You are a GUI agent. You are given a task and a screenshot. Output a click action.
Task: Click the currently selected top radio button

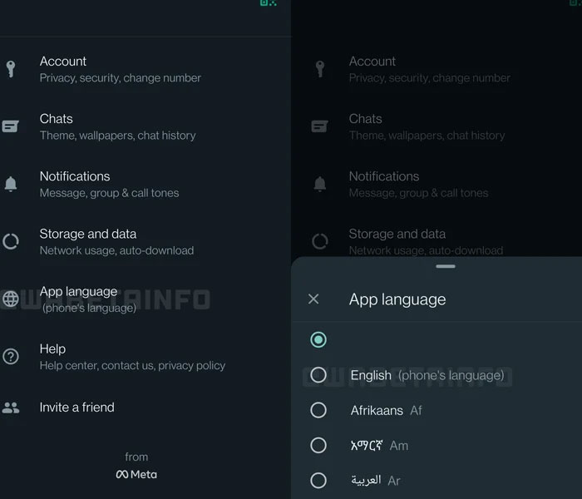pyautogui.click(x=318, y=339)
